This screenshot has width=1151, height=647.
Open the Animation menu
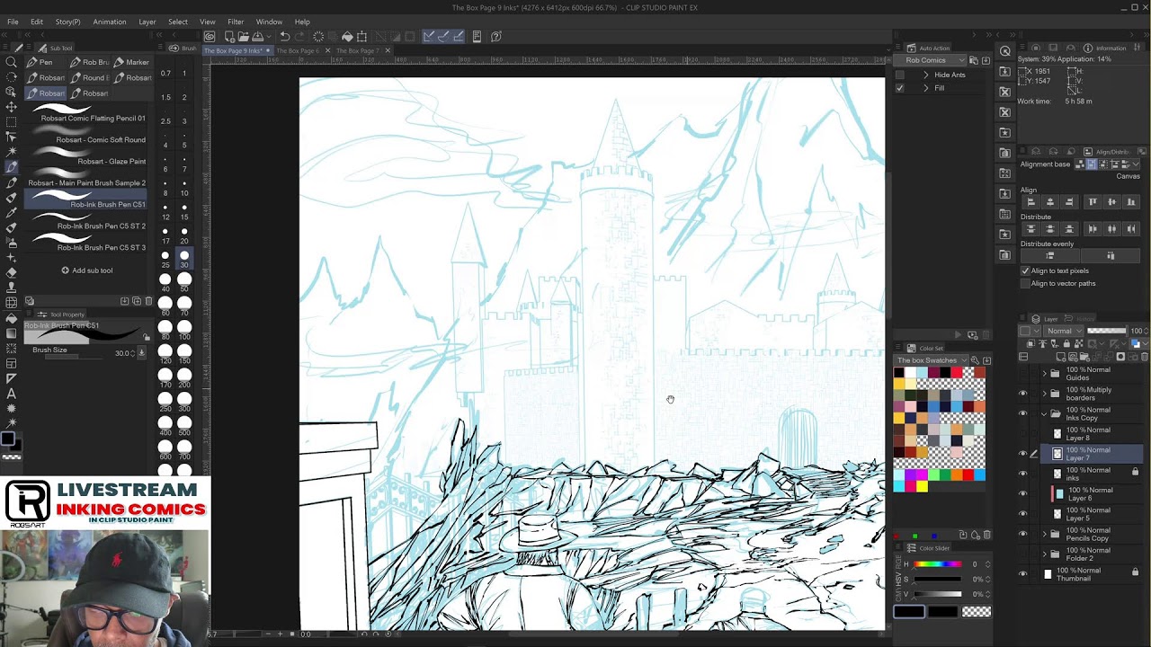click(110, 22)
